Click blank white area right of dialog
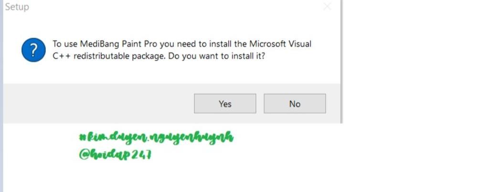Viewport: 489px width, 192px height. coord(415,94)
